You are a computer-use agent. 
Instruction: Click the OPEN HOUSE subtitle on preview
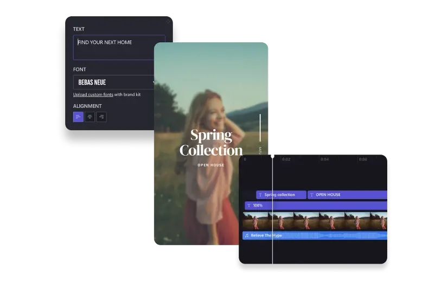[x=211, y=165]
